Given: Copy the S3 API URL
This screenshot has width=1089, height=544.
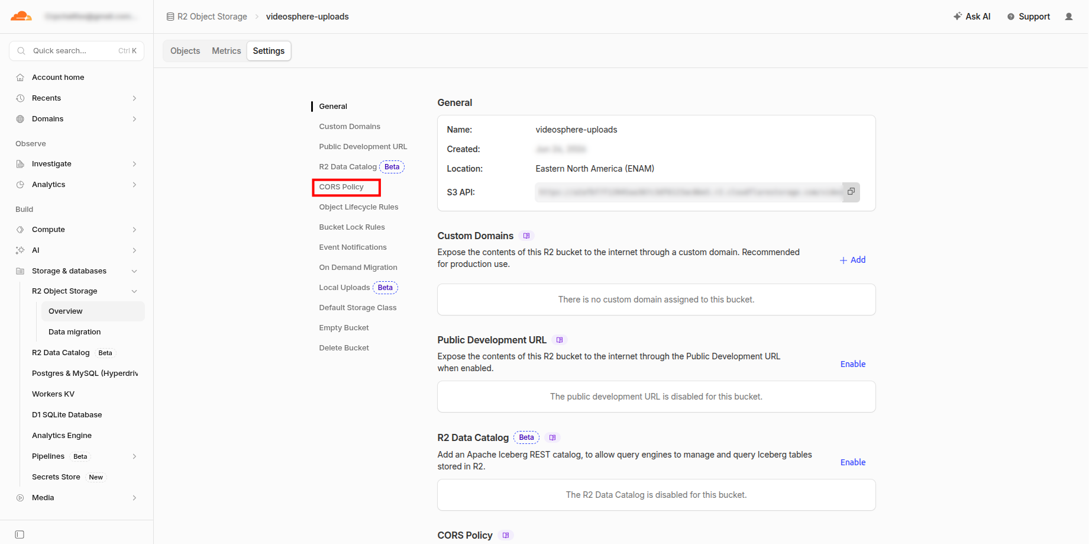Looking at the screenshot, I should click(851, 192).
